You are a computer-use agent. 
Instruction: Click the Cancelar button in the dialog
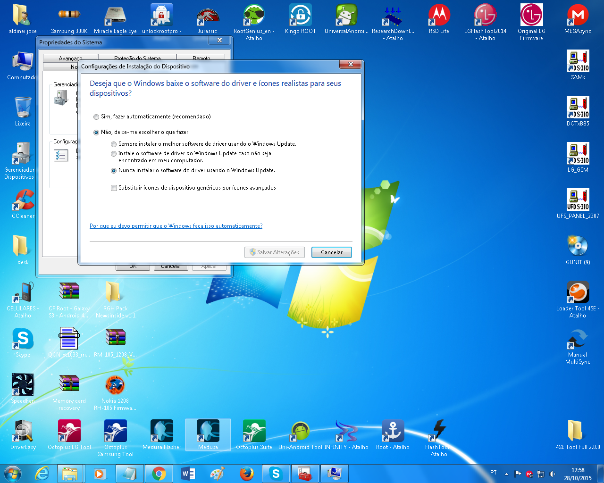pyautogui.click(x=332, y=252)
